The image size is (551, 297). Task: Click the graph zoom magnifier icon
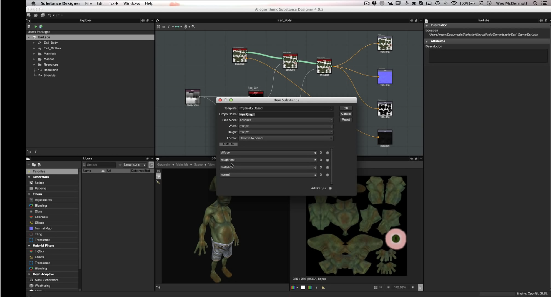[x=193, y=27]
